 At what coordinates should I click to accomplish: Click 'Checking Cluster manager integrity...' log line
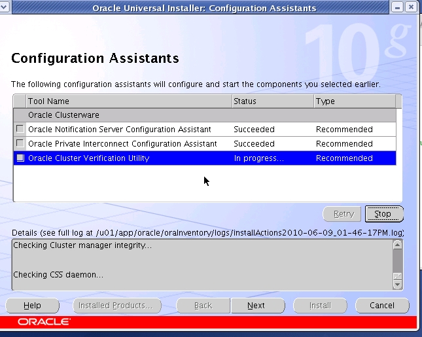tap(82, 245)
